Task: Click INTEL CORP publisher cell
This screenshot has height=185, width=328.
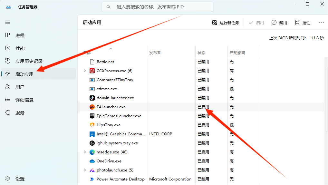Action: (161, 134)
